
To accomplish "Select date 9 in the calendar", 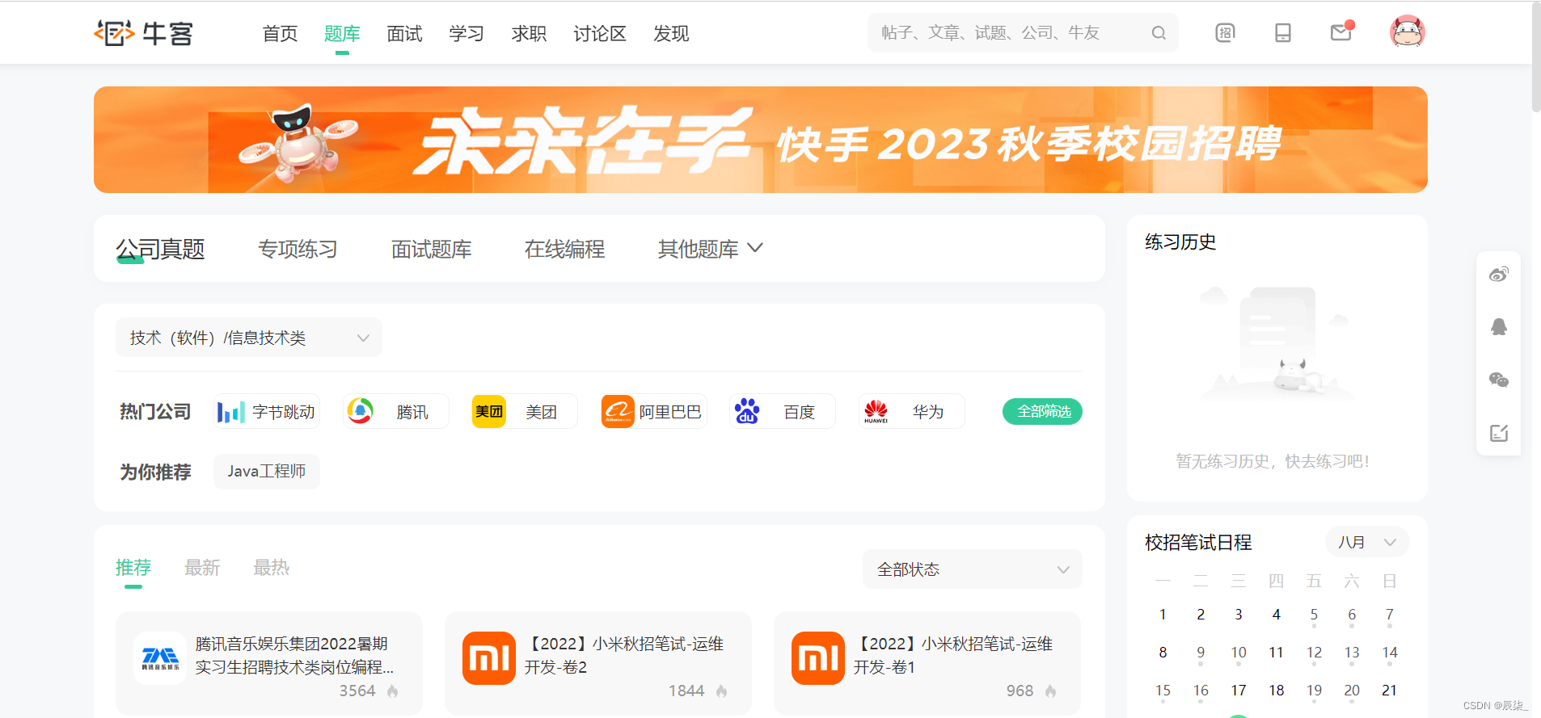I will [1201, 653].
